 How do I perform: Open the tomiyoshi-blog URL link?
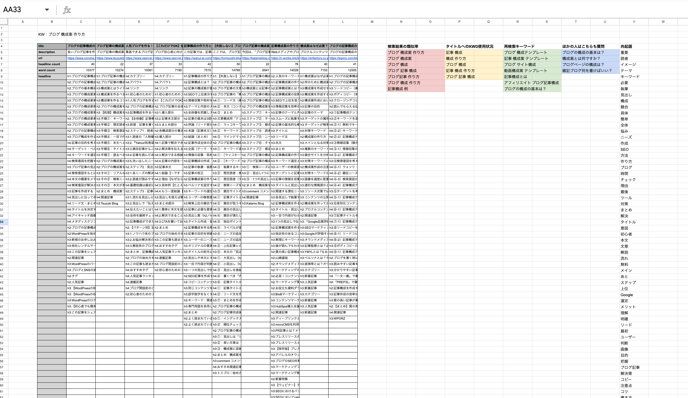coord(227,58)
